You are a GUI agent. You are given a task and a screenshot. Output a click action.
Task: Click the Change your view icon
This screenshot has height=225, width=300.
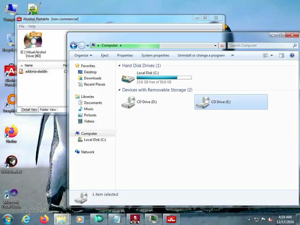(265, 55)
